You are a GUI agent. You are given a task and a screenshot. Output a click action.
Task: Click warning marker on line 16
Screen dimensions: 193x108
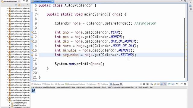click(32, 55)
